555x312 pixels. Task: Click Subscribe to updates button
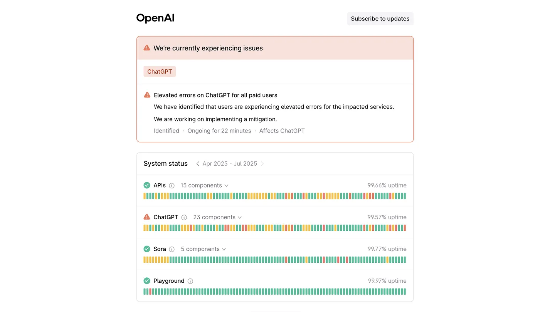pyautogui.click(x=380, y=18)
